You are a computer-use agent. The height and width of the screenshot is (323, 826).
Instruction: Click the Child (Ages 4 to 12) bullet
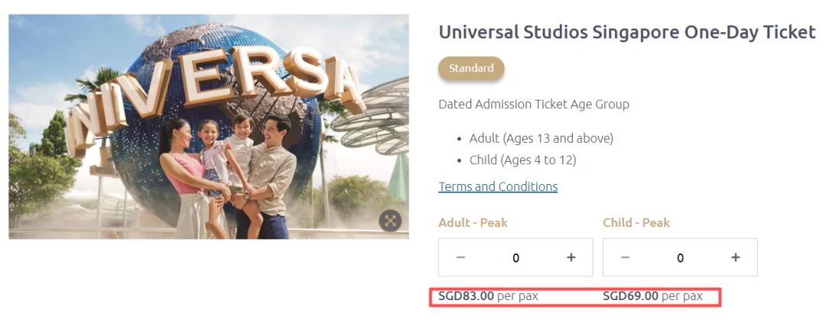(522, 160)
